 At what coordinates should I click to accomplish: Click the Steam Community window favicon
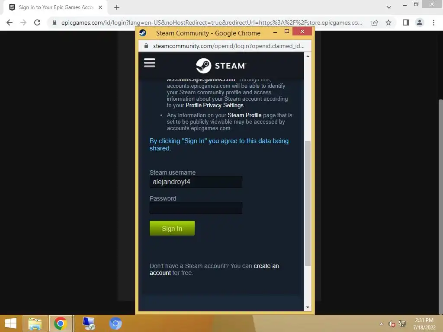click(143, 33)
